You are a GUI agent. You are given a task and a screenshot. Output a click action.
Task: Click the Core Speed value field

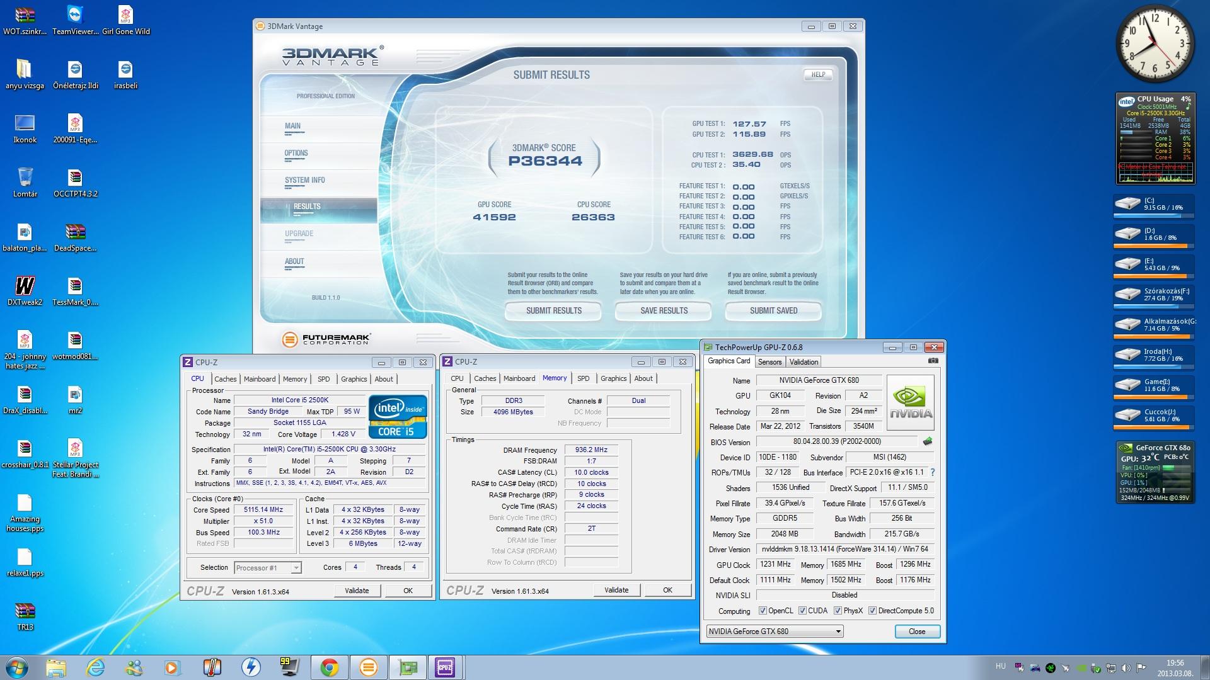click(263, 510)
